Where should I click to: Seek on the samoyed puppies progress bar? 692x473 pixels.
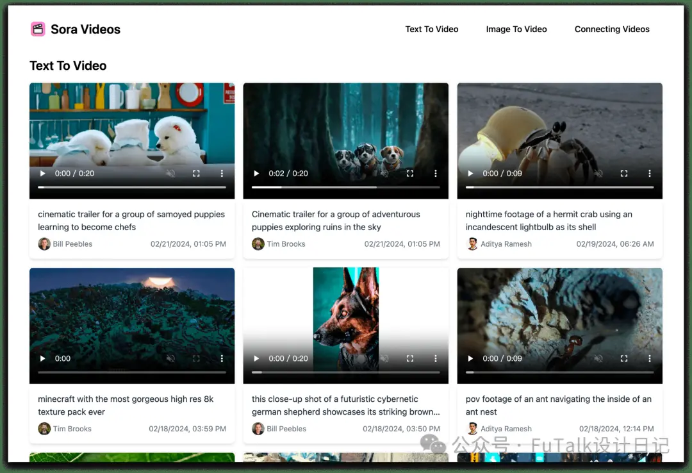[x=132, y=187]
